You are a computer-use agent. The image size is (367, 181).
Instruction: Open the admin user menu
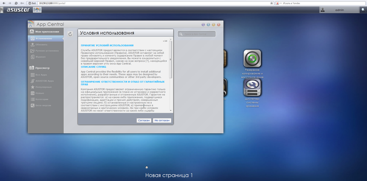pyautogui.click(x=340, y=9)
